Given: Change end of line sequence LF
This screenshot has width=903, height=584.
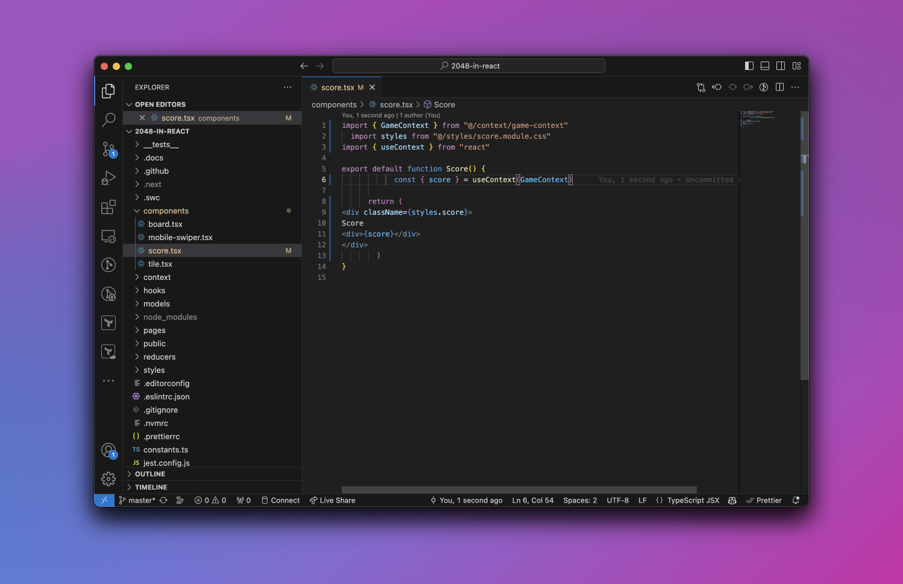Looking at the screenshot, I should 643,500.
